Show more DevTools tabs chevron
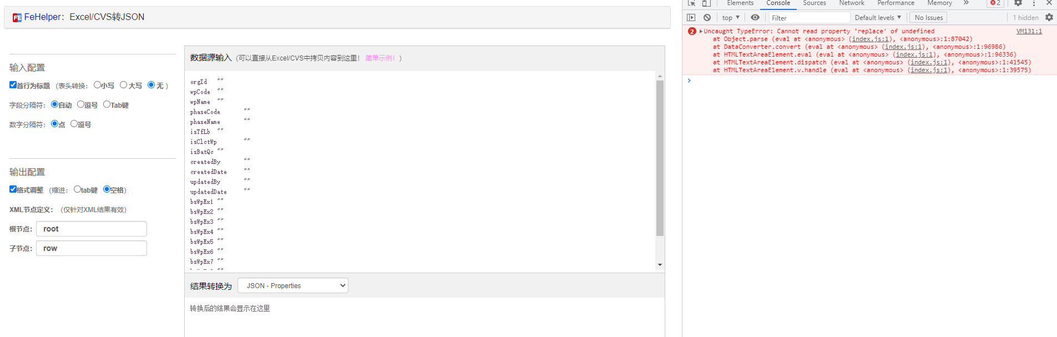This screenshot has width=1057, height=337. click(966, 3)
